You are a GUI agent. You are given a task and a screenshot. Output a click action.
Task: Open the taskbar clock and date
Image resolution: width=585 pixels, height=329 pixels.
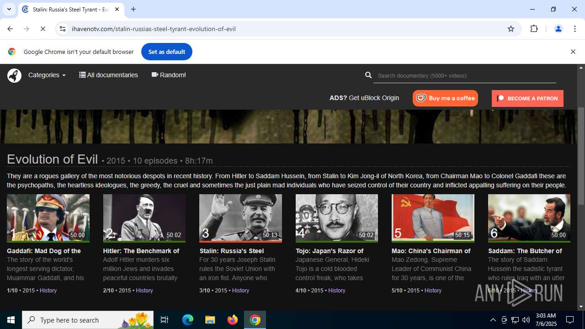(546, 320)
